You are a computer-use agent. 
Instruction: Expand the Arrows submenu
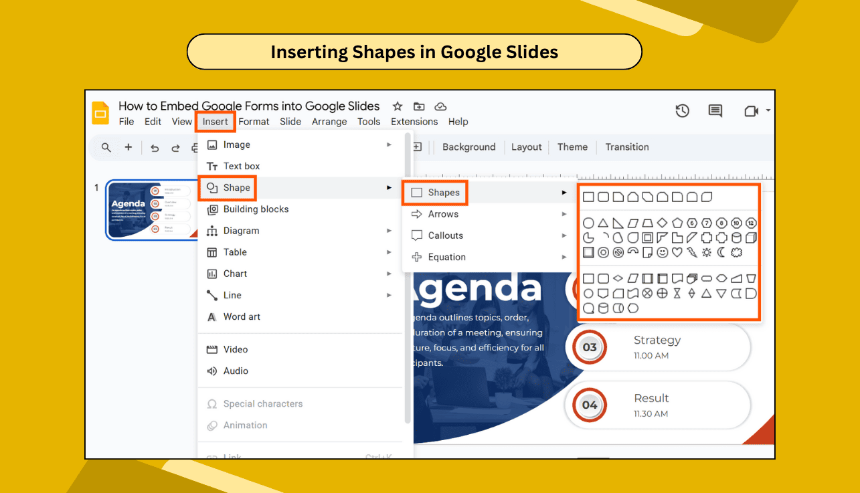coord(442,214)
